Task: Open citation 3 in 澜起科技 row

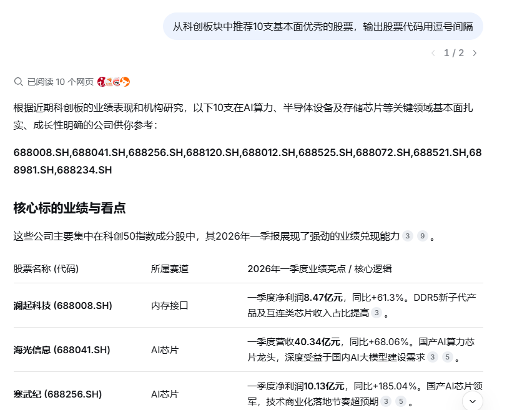Action: pyautogui.click(x=377, y=313)
